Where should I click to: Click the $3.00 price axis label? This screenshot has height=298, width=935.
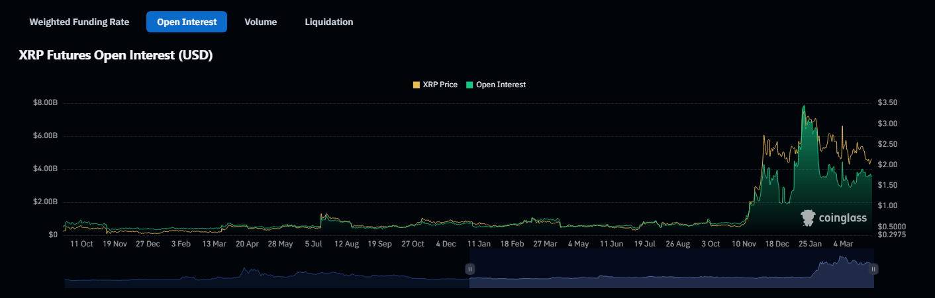click(887, 124)
